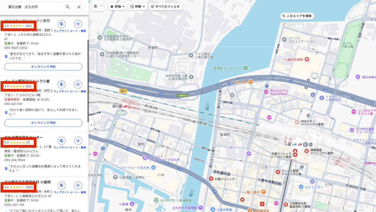Collapse the side panel arrow
This screenshot has width=376, height=212.
(91, 125)
